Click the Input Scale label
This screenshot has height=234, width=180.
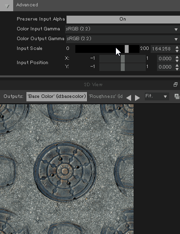click(29, 48)
